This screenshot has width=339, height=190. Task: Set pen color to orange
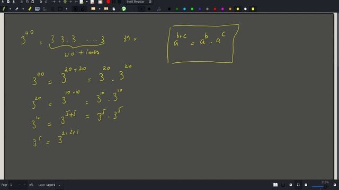230,9
